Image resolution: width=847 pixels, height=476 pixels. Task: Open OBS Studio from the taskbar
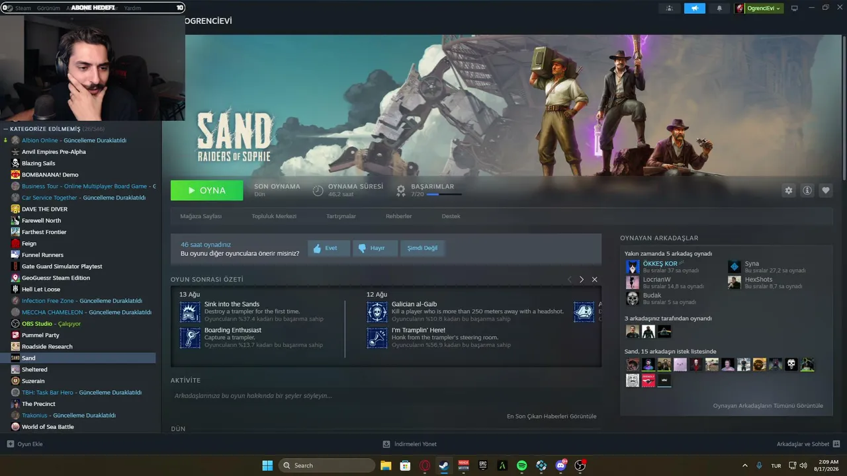[580, 465]
